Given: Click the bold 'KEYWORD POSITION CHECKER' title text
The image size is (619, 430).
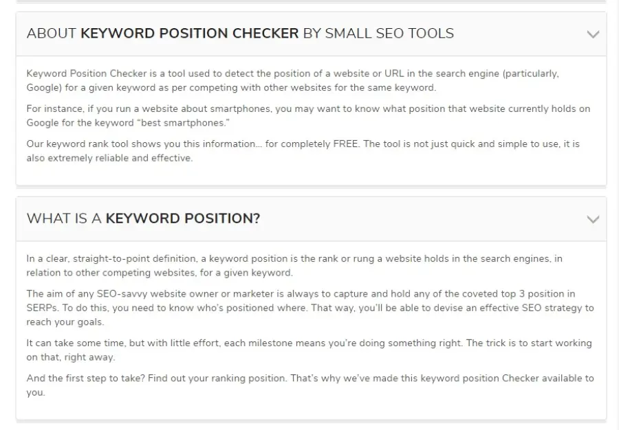Looking at the screenshot, I should click(x=190, y=33).
